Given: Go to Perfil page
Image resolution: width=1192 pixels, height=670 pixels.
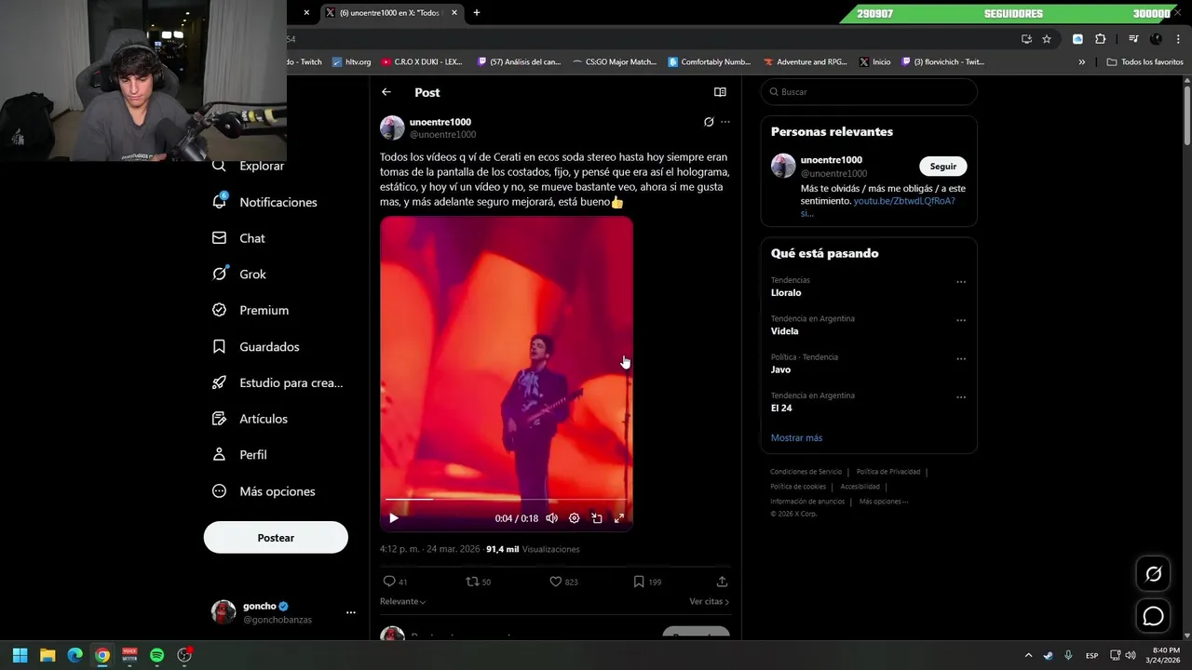Looking at the screenshot, I should [x=239, y=455].
